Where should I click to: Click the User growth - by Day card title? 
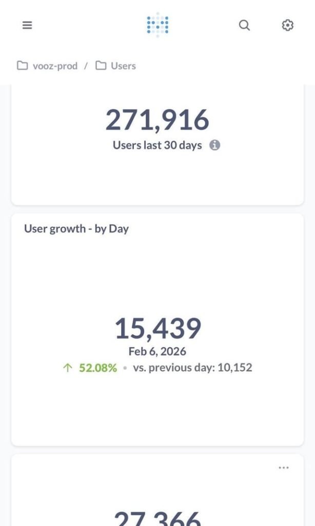(78, 229)
